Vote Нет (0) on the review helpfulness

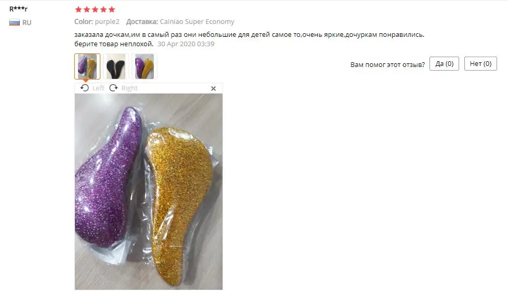coord(480,64)
